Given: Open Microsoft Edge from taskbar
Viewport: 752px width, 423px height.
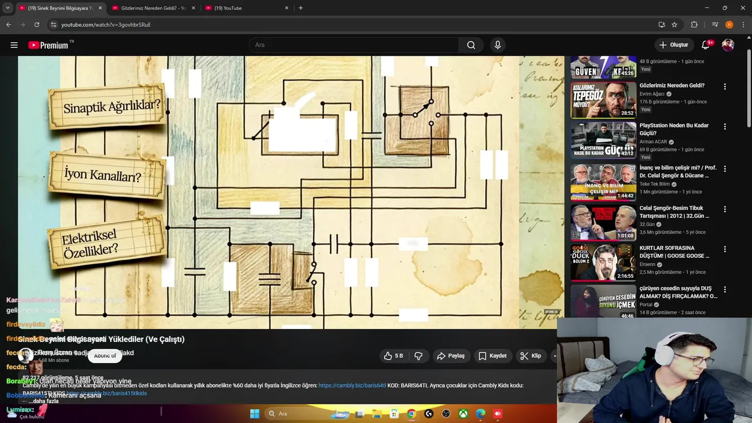Looking at the screenshot, I should pyautogui.click(x=481, y=414).
